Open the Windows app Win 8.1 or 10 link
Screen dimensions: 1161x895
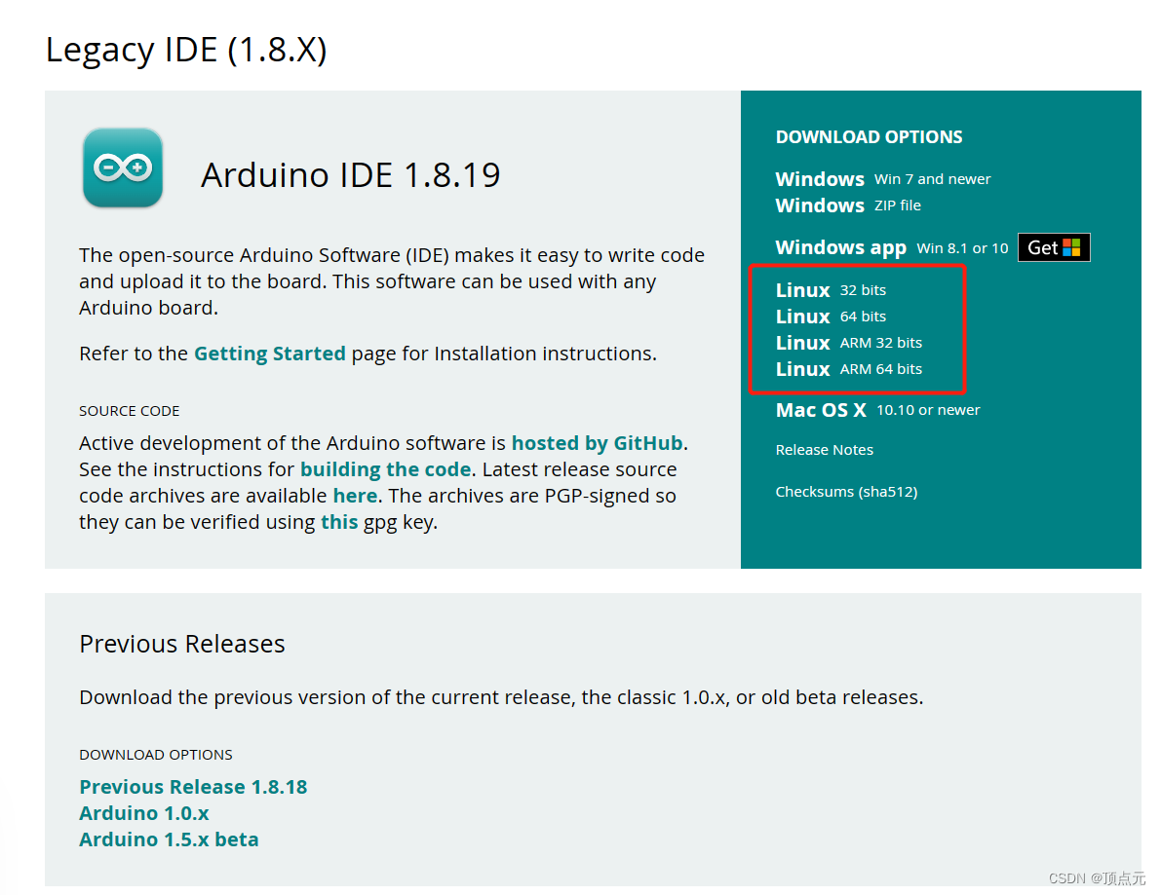click(892, 247)
